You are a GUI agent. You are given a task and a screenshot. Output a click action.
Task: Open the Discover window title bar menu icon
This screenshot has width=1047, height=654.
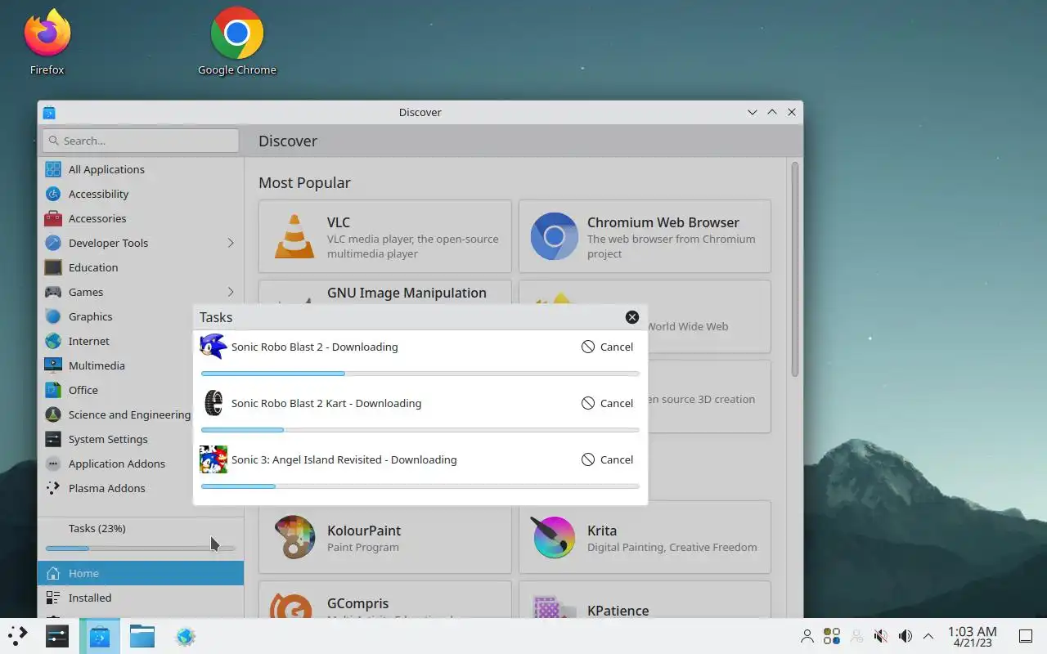[49, 113]
